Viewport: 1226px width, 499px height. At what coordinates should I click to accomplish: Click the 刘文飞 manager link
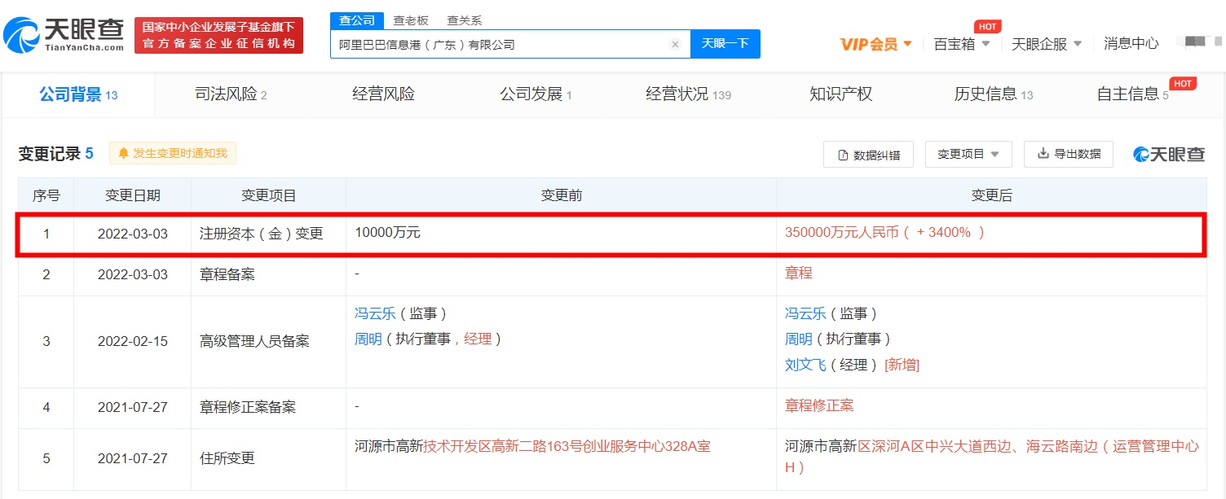805,365
